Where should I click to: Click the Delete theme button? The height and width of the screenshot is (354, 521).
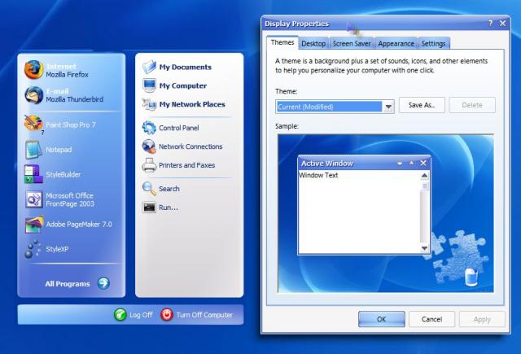click(472, 105)
